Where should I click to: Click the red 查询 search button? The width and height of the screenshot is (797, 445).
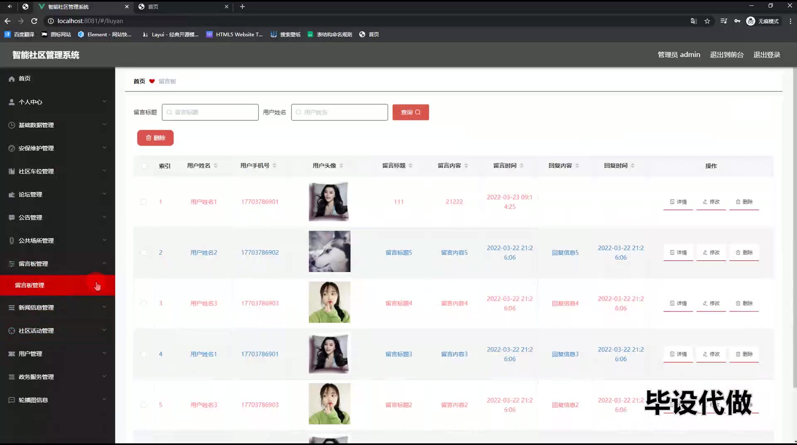coord(410,112)
